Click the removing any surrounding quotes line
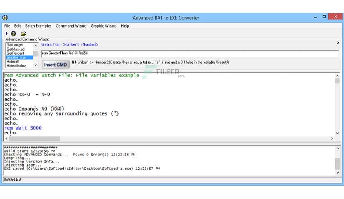344x199 pixels. click(61, 114)
